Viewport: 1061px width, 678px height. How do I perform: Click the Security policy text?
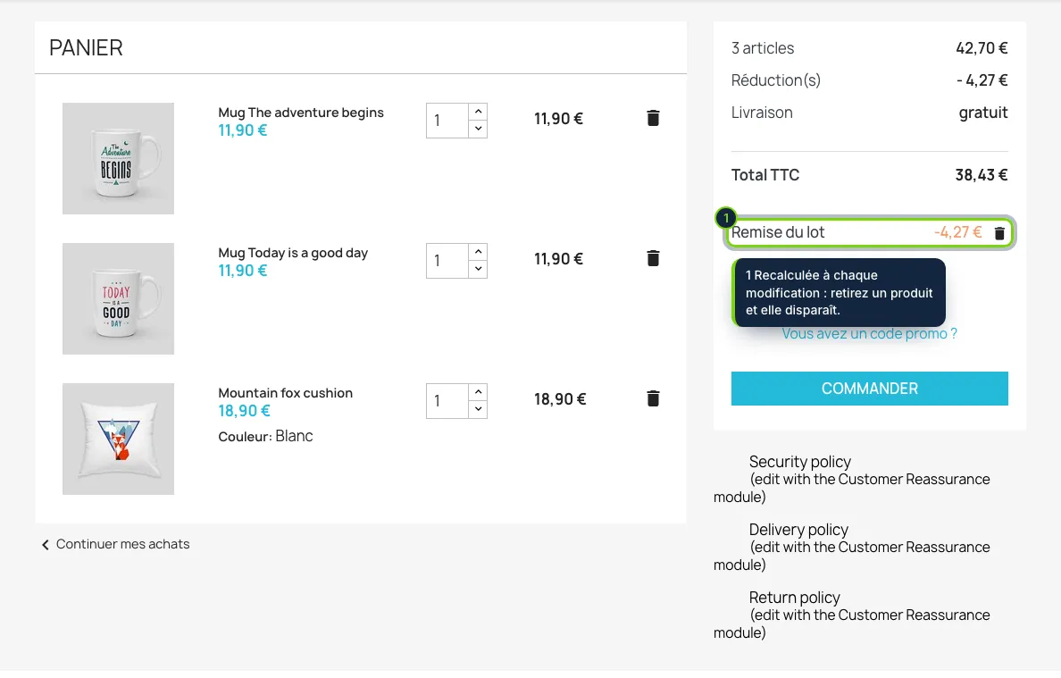pos(800,462)
